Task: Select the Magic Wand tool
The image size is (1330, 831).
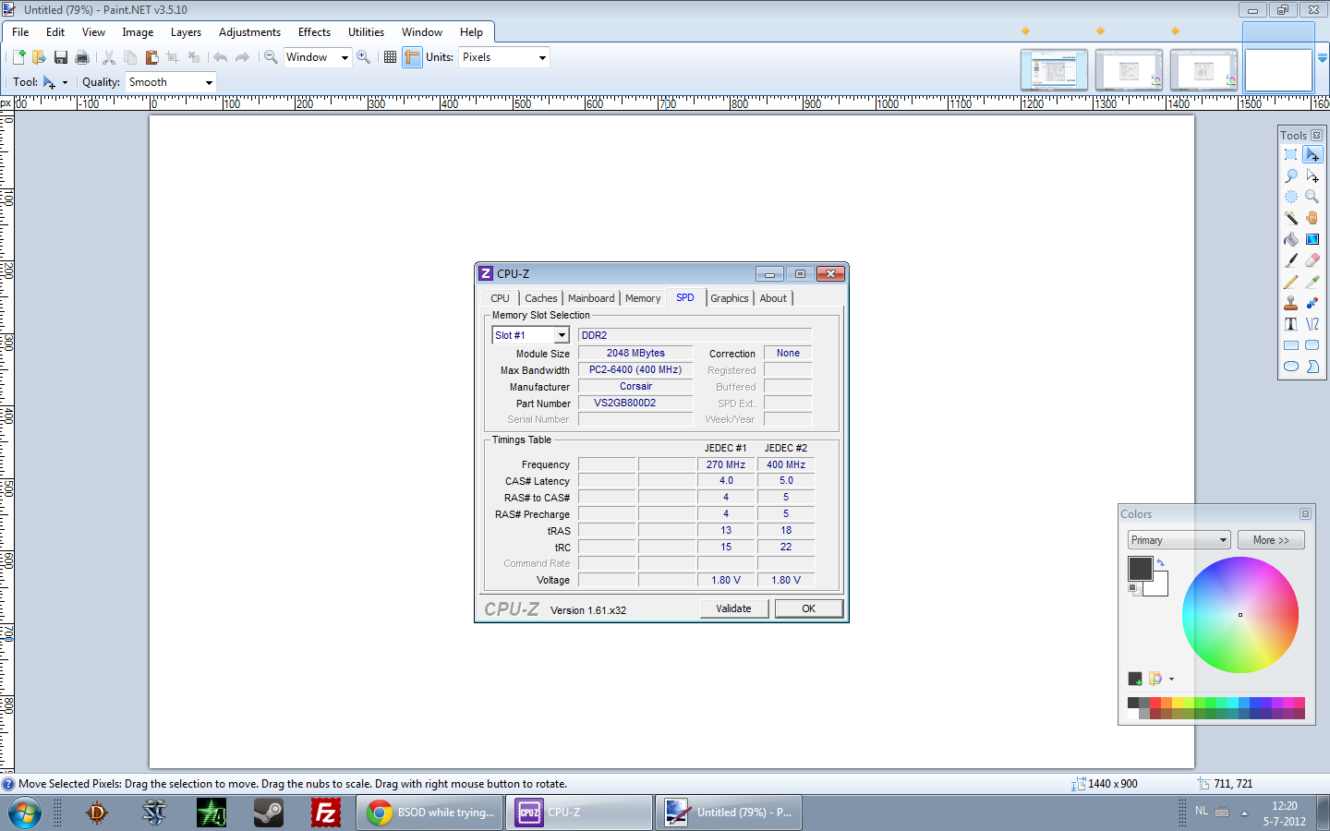Action: click(x=1291, y=218)
